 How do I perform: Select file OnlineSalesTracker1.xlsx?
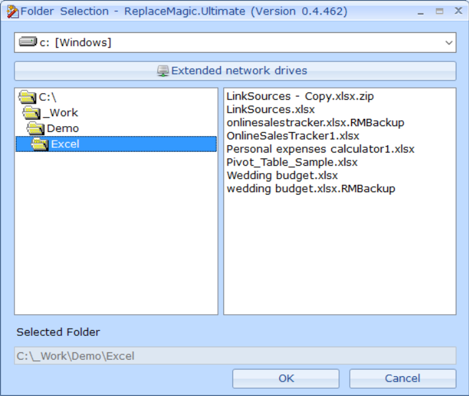(292, 136)
